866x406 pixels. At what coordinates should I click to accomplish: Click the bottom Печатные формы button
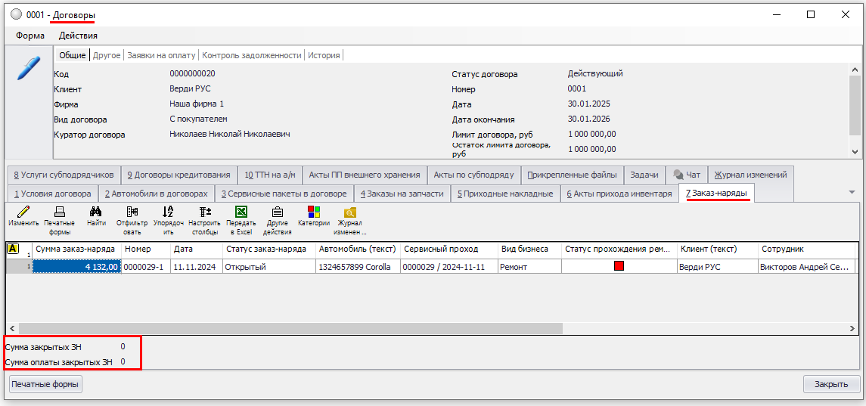pos(45,384)
